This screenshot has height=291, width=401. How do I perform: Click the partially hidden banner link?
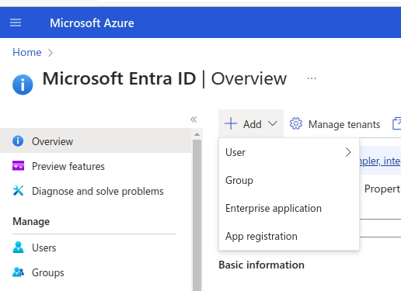(x=380, y=161)
